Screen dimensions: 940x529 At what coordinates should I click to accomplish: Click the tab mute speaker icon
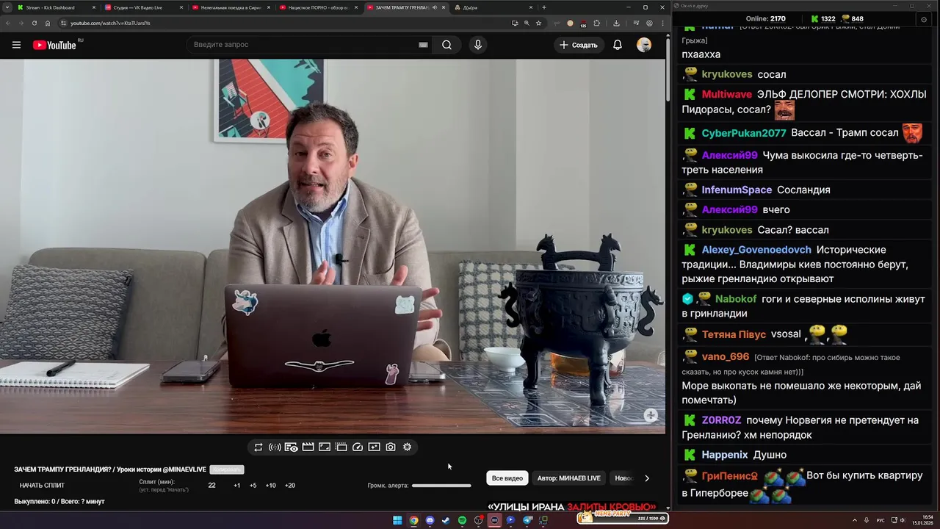pos(434,7)
